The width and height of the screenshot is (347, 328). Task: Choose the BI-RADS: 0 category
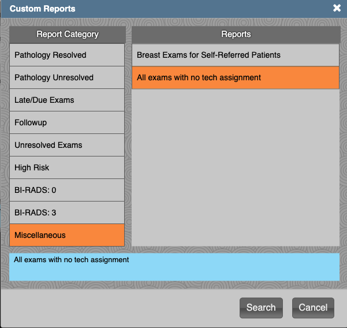coord(67,190)
